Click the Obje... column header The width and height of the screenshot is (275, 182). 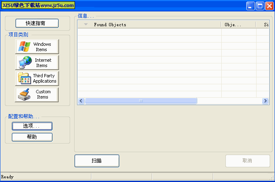coord(238,25)
